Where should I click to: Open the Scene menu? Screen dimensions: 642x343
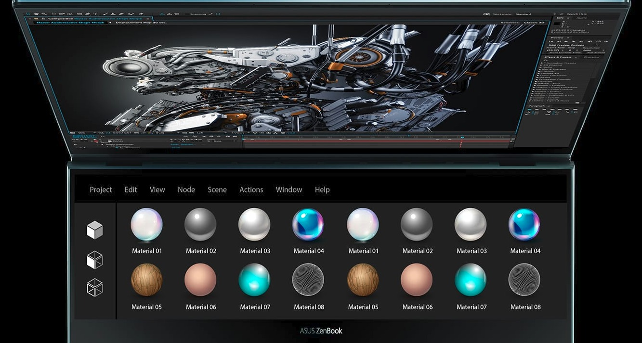pos(217,190)
